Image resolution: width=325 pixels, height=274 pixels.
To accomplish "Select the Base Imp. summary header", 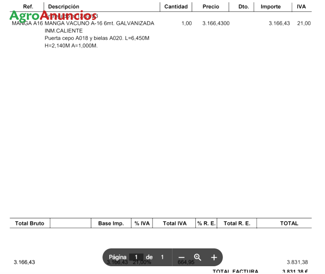I will [x=111, y=223].
